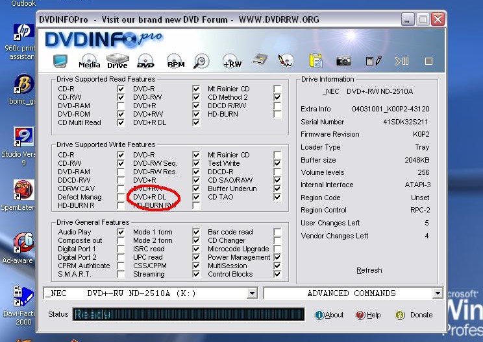The width and height of the screenshot is (483, 342).
Task: Expand the Advanced Commands dropdown
Action: [438, 293]
